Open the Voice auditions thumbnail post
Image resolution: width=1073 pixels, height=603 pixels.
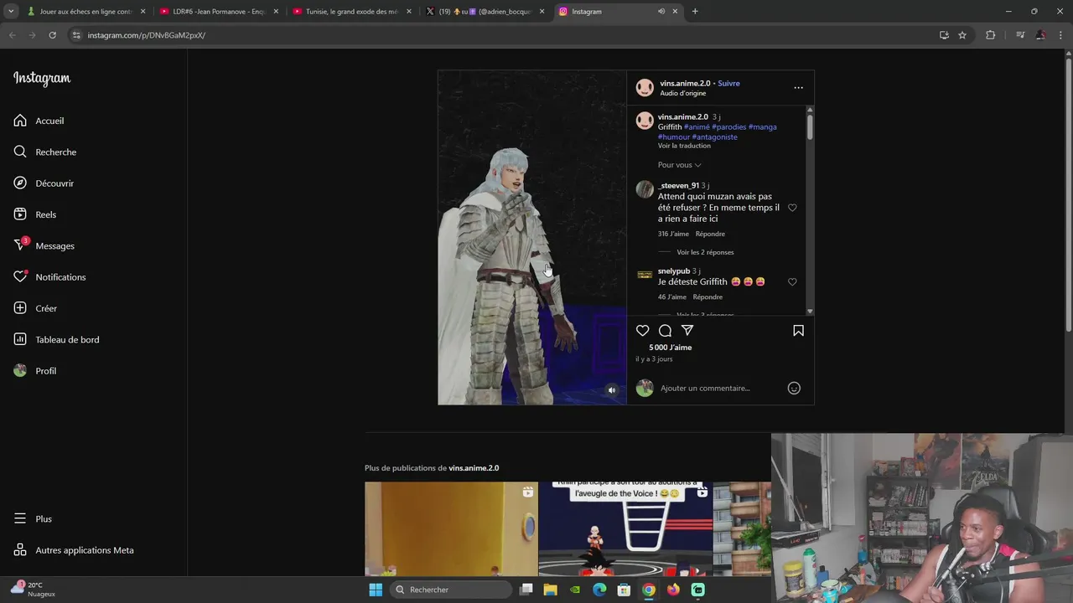[x=625, y=528]
